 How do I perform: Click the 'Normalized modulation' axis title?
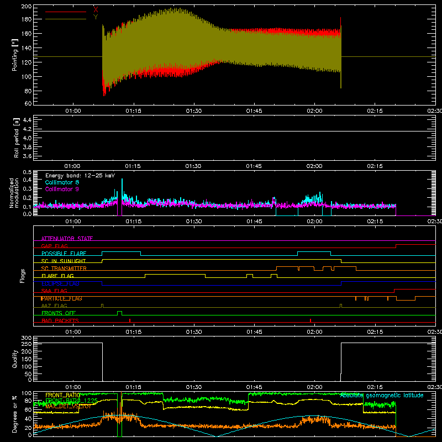pyautogui.click(x=14, y=193)
